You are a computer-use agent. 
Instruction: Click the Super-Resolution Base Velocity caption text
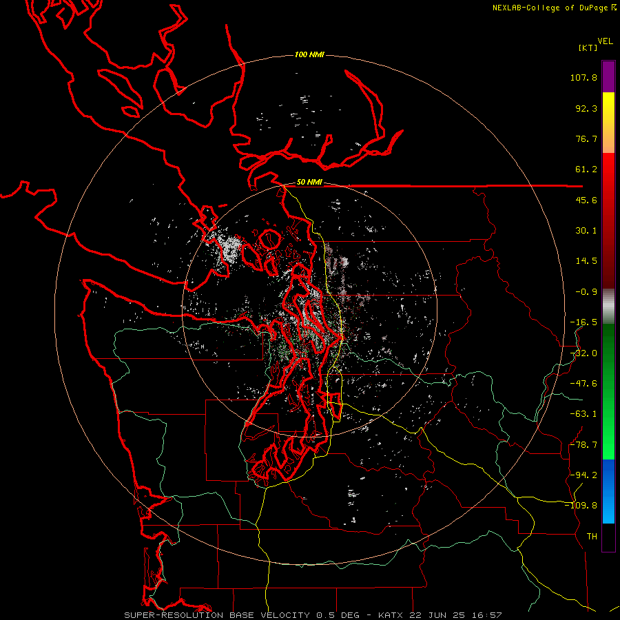[x=313, y=615]
